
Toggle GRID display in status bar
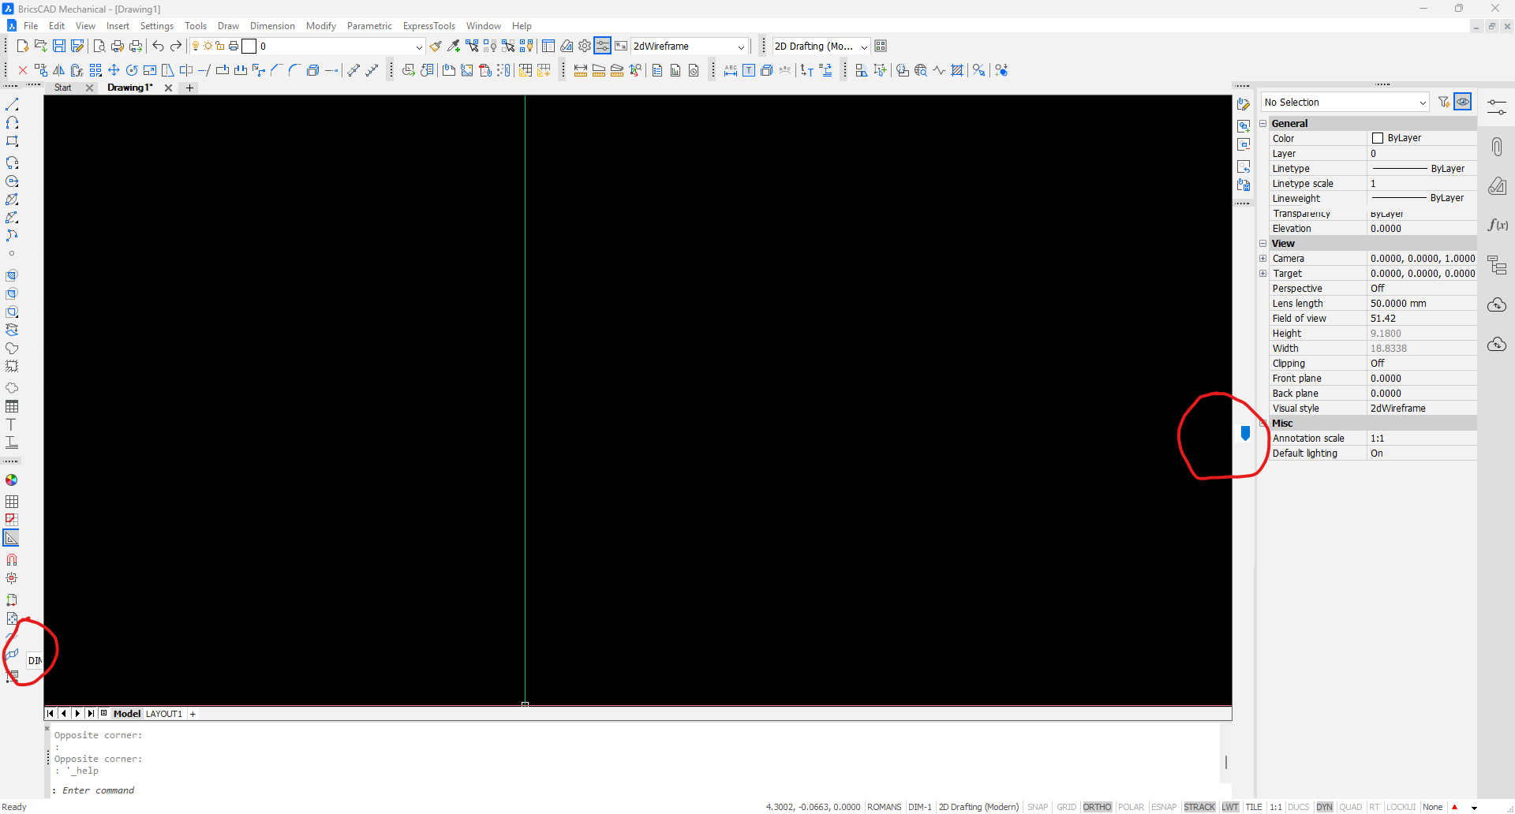coord(1066,807)
